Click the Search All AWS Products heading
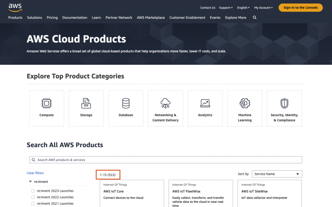Screen dimensions: 332x207 point(65,145)
